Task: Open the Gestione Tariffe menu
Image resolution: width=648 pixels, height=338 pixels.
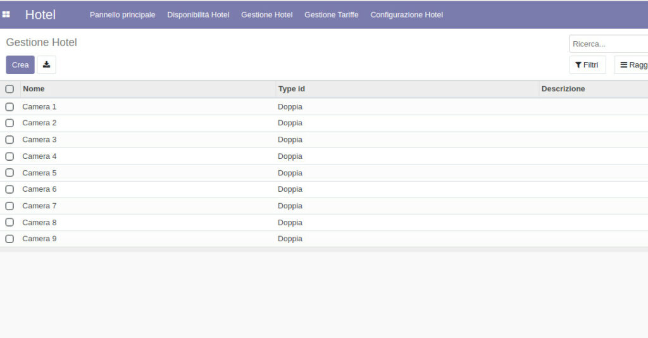Action: pyautogui.click(x=331, y=15)
